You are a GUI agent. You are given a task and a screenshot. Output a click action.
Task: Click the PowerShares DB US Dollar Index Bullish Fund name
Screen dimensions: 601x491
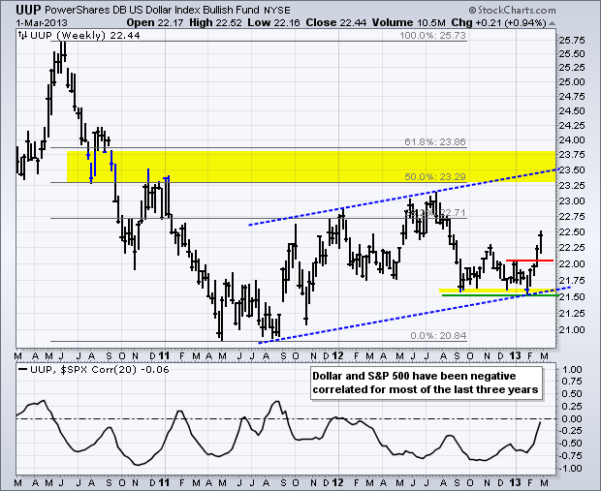pos(152,10)
